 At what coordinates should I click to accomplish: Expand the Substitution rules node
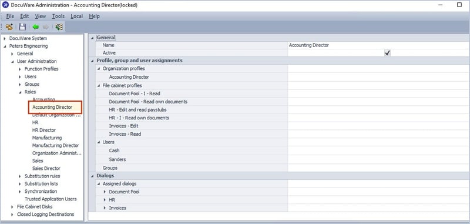click(x=20, y=176)
